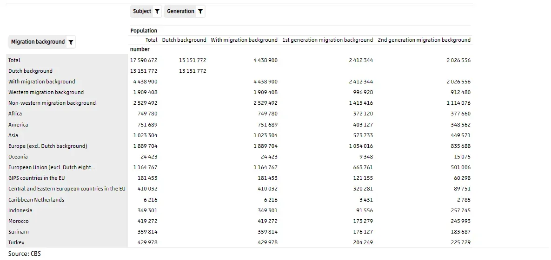The height and width of the screenshot is (260, 551).
Task: Click the '2nd generation migration background' column header
Action: [424, 40]
